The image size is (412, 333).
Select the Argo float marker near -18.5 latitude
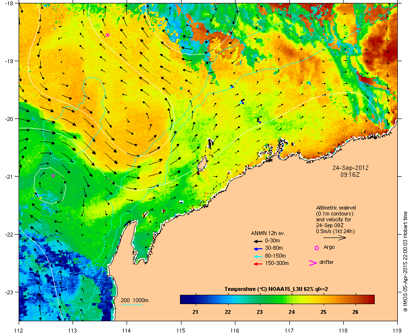[107, 35]
